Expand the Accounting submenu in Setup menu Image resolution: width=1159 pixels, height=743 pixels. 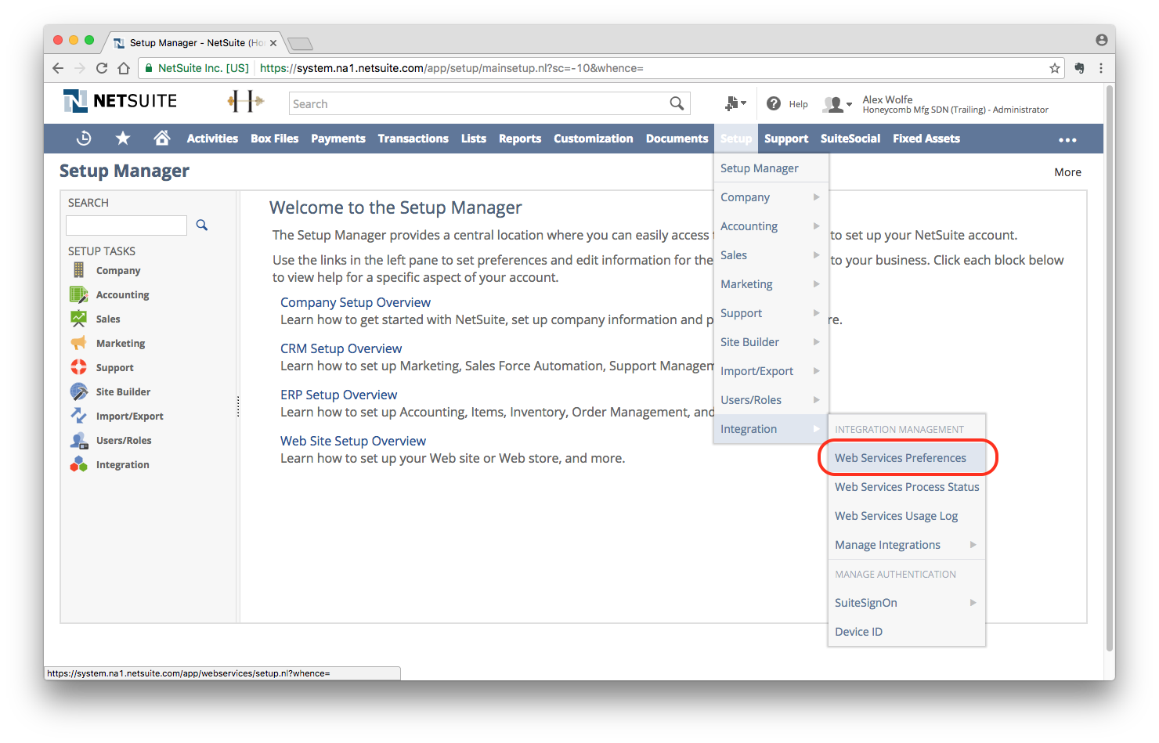(771, 226)
